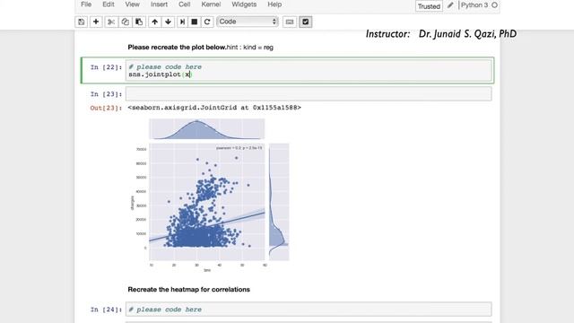Interrupt the kernel with stop icon
Image resolution: width=574 pixels, height=323 pixels.
click(x=195, y=22)
